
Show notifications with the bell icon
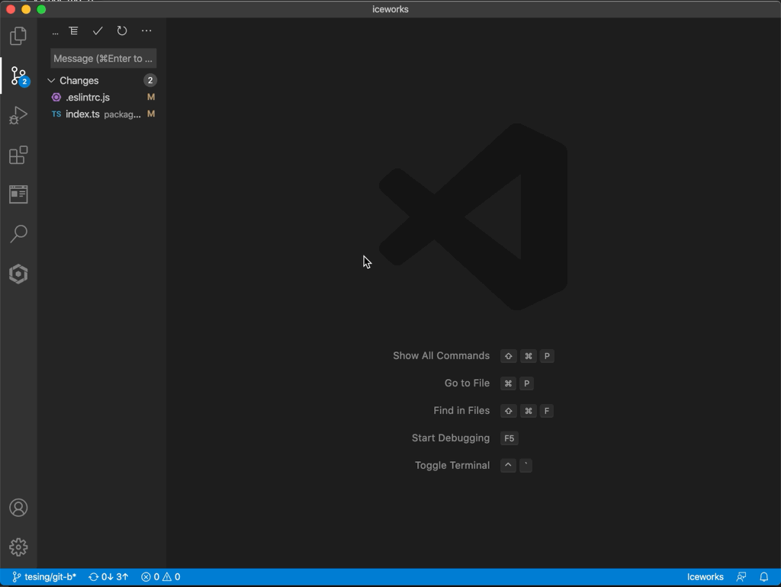coord(763,577)
